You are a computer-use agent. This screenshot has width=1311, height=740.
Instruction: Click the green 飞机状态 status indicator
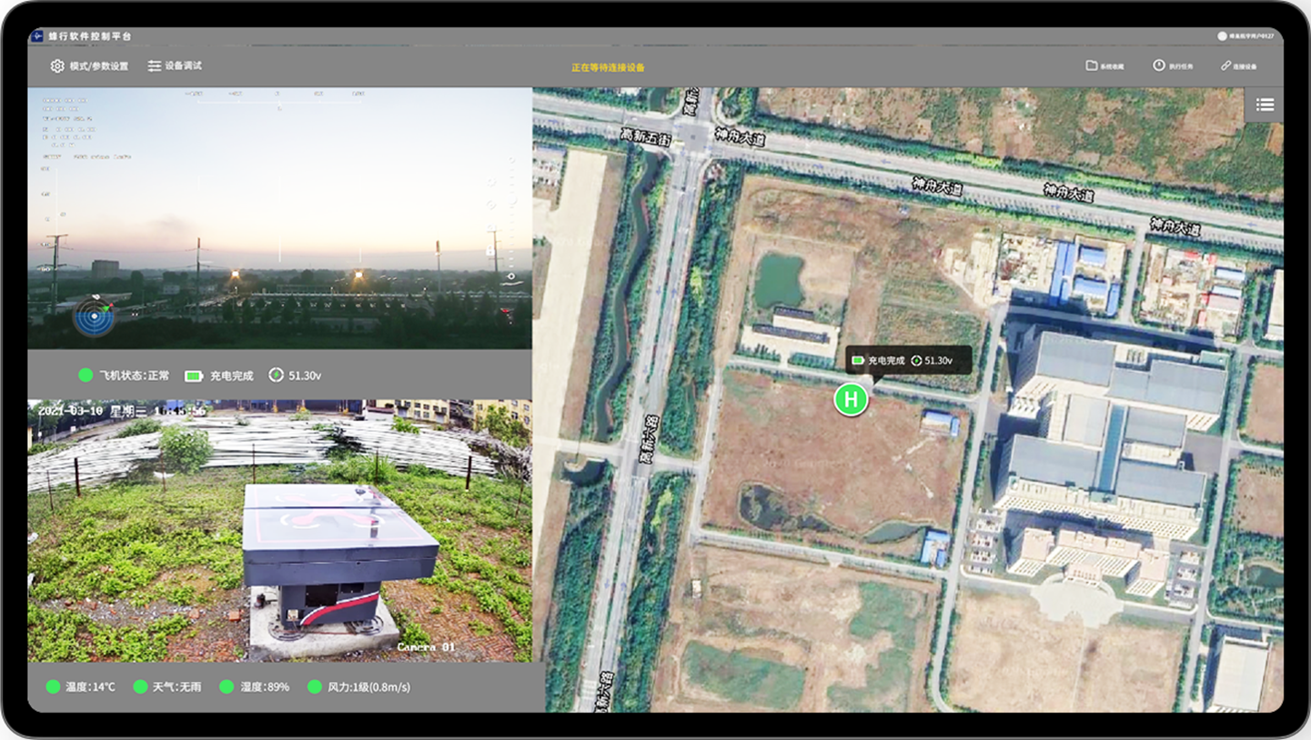click(x=86, y=375)
